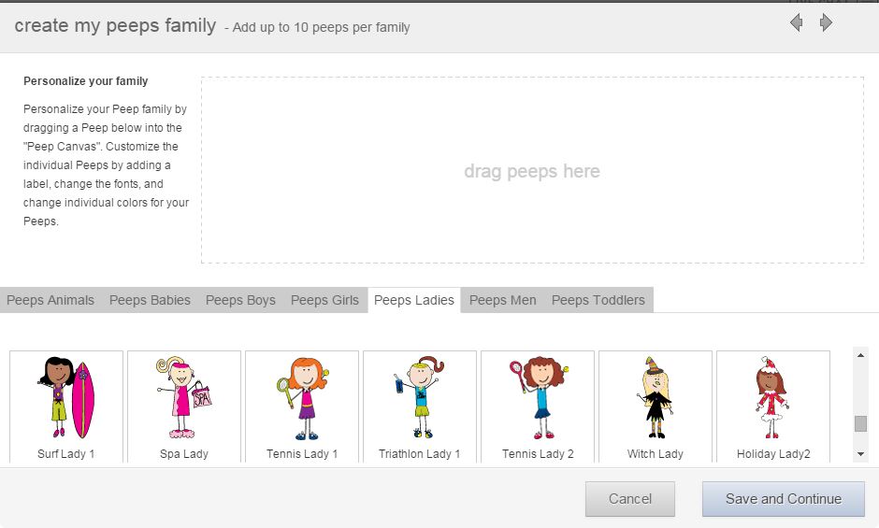Switch to the Peeps Boys tab

pyautogui.click(x=240, y=300)
